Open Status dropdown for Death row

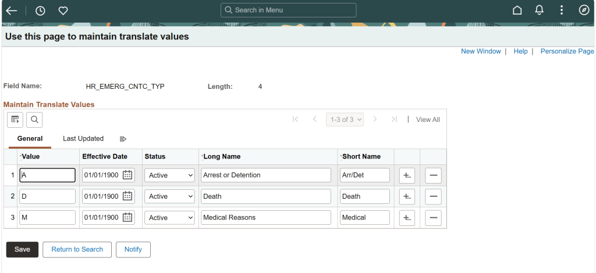pos(169,196)
